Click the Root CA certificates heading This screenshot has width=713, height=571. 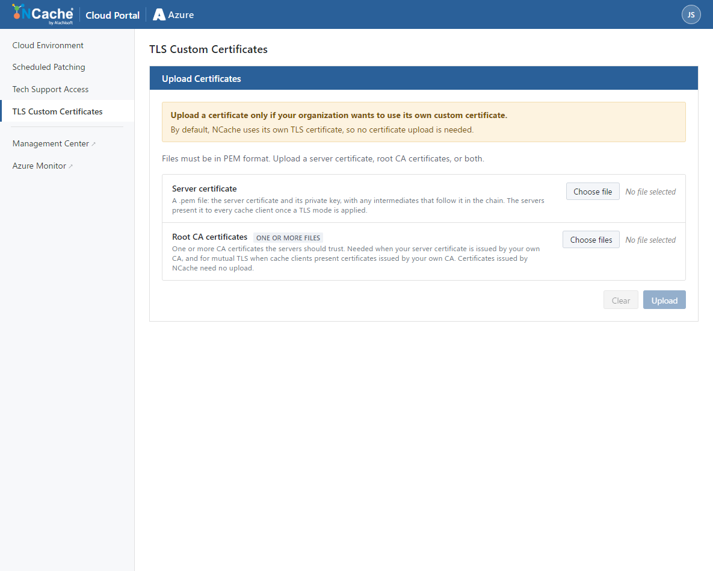209,237
